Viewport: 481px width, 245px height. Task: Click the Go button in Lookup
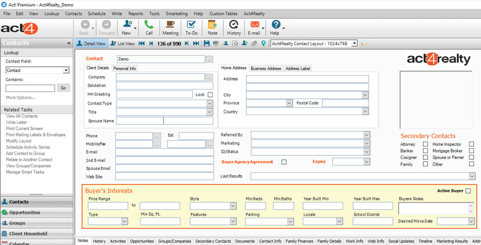(x=63, y=88)
